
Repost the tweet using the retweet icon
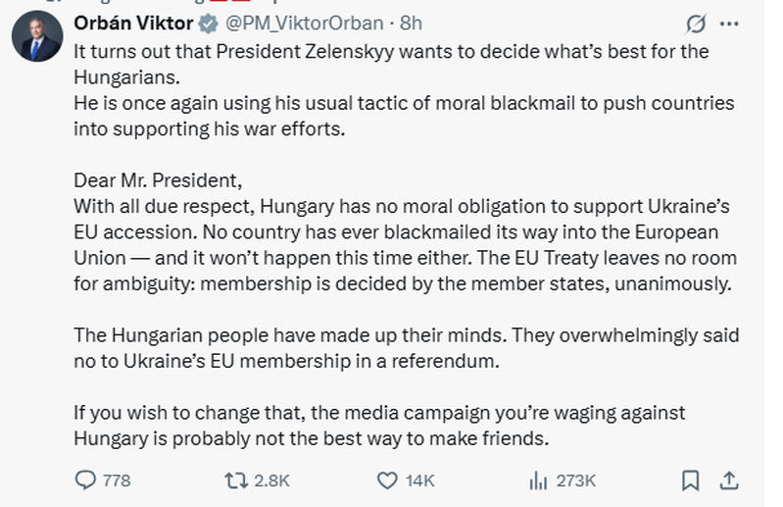click(x=237, y=481)
